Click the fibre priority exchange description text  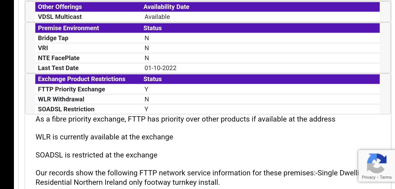coord(185,119)
